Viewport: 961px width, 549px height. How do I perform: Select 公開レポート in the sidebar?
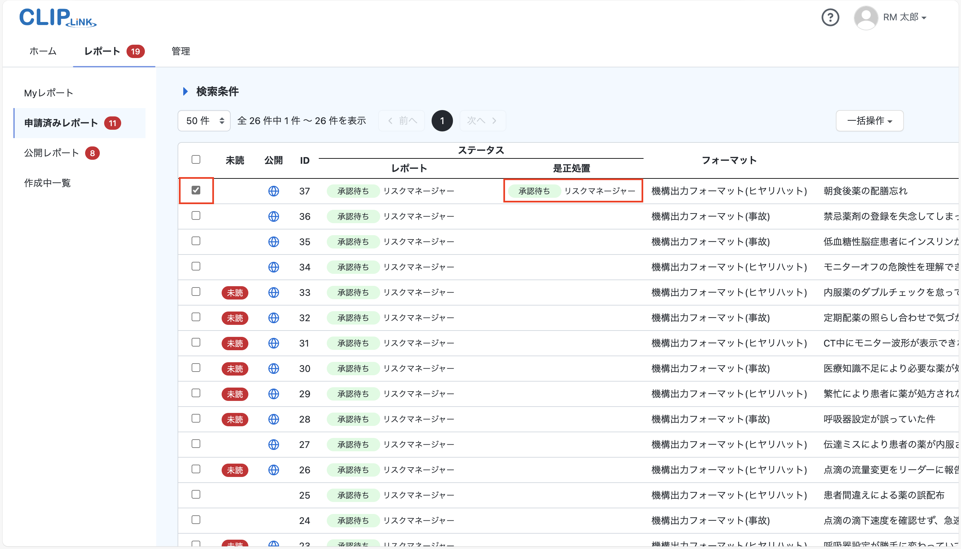(51, 153)
